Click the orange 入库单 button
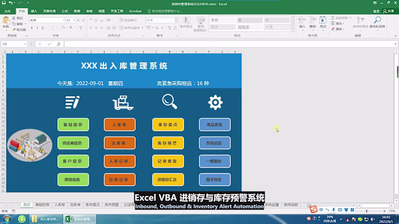Screen dimensions: 399x224 [x=120, y=125]
